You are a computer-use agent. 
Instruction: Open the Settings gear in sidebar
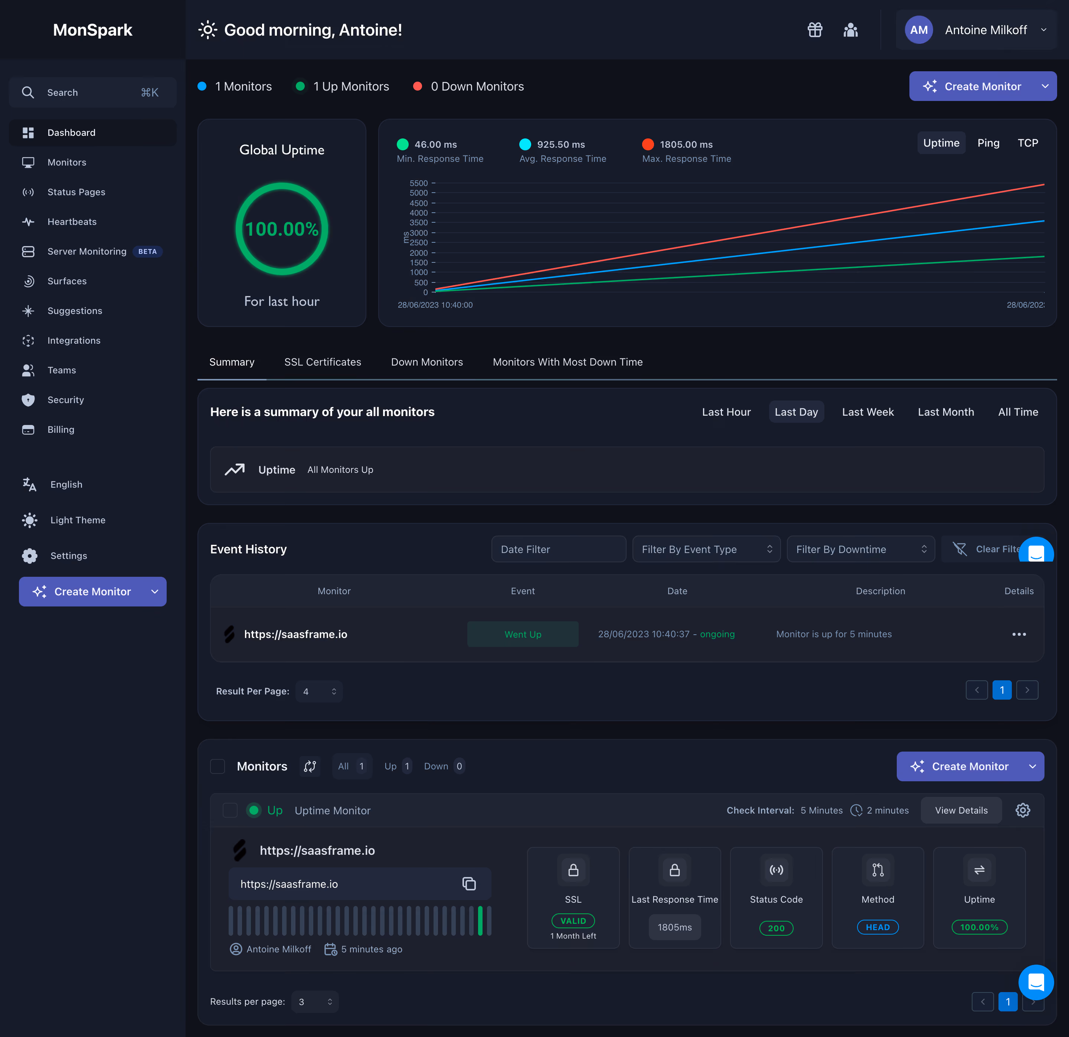30,555
